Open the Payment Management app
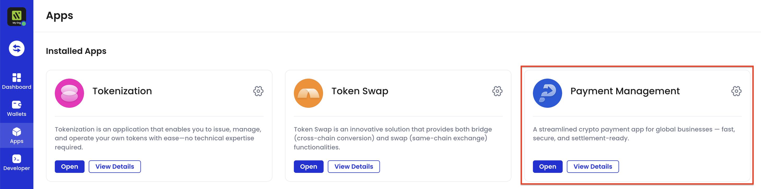Image resolution: width=761 pixels, height=189 pixels. click(x=548, y=166)
